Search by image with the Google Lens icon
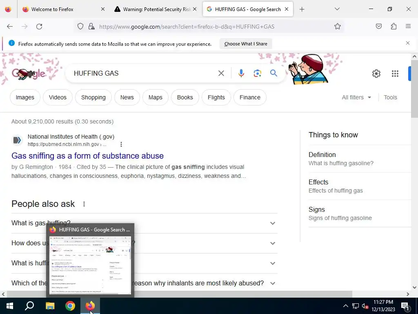Screen dimensions: 418x314 point(257,73)
